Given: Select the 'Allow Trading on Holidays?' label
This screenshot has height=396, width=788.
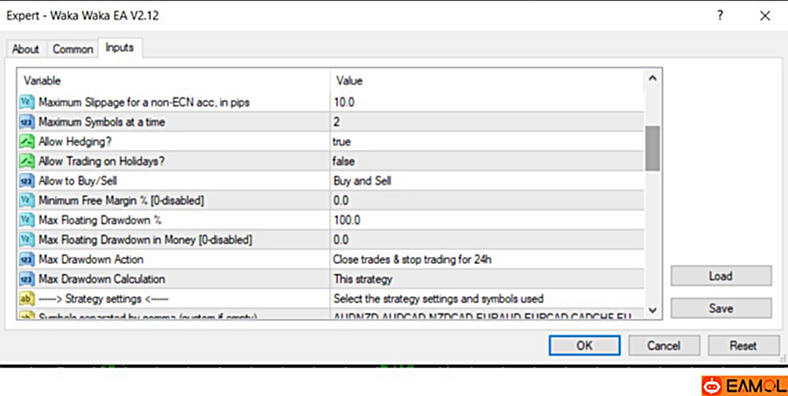Looking at the screenshot, I should [x=101, y=161].
